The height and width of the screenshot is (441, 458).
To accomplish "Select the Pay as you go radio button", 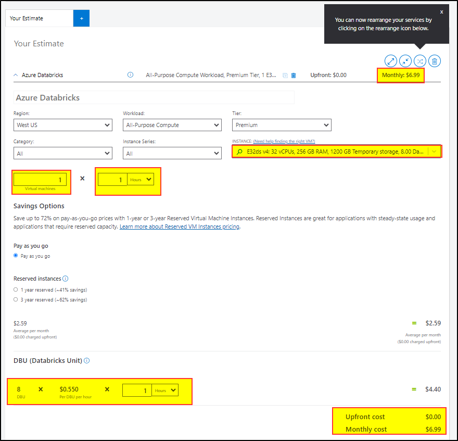I will pos(16,256).
